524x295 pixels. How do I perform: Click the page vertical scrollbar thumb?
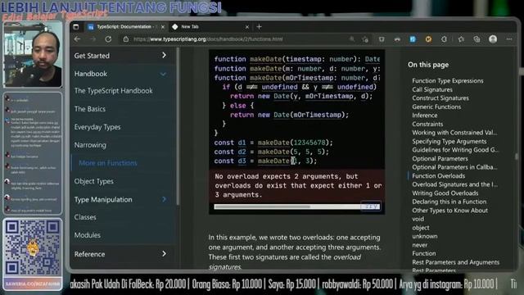517,157
